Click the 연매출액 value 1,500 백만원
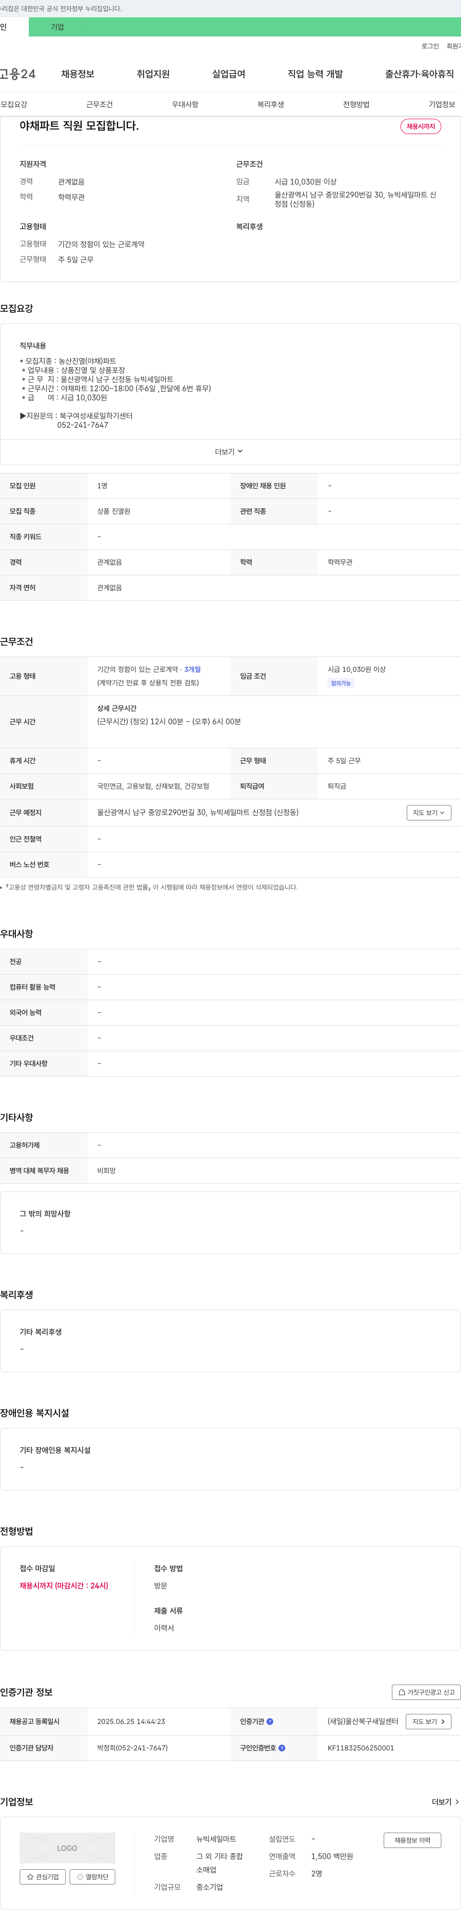The image size is (461, 1910). (332, 1857)
